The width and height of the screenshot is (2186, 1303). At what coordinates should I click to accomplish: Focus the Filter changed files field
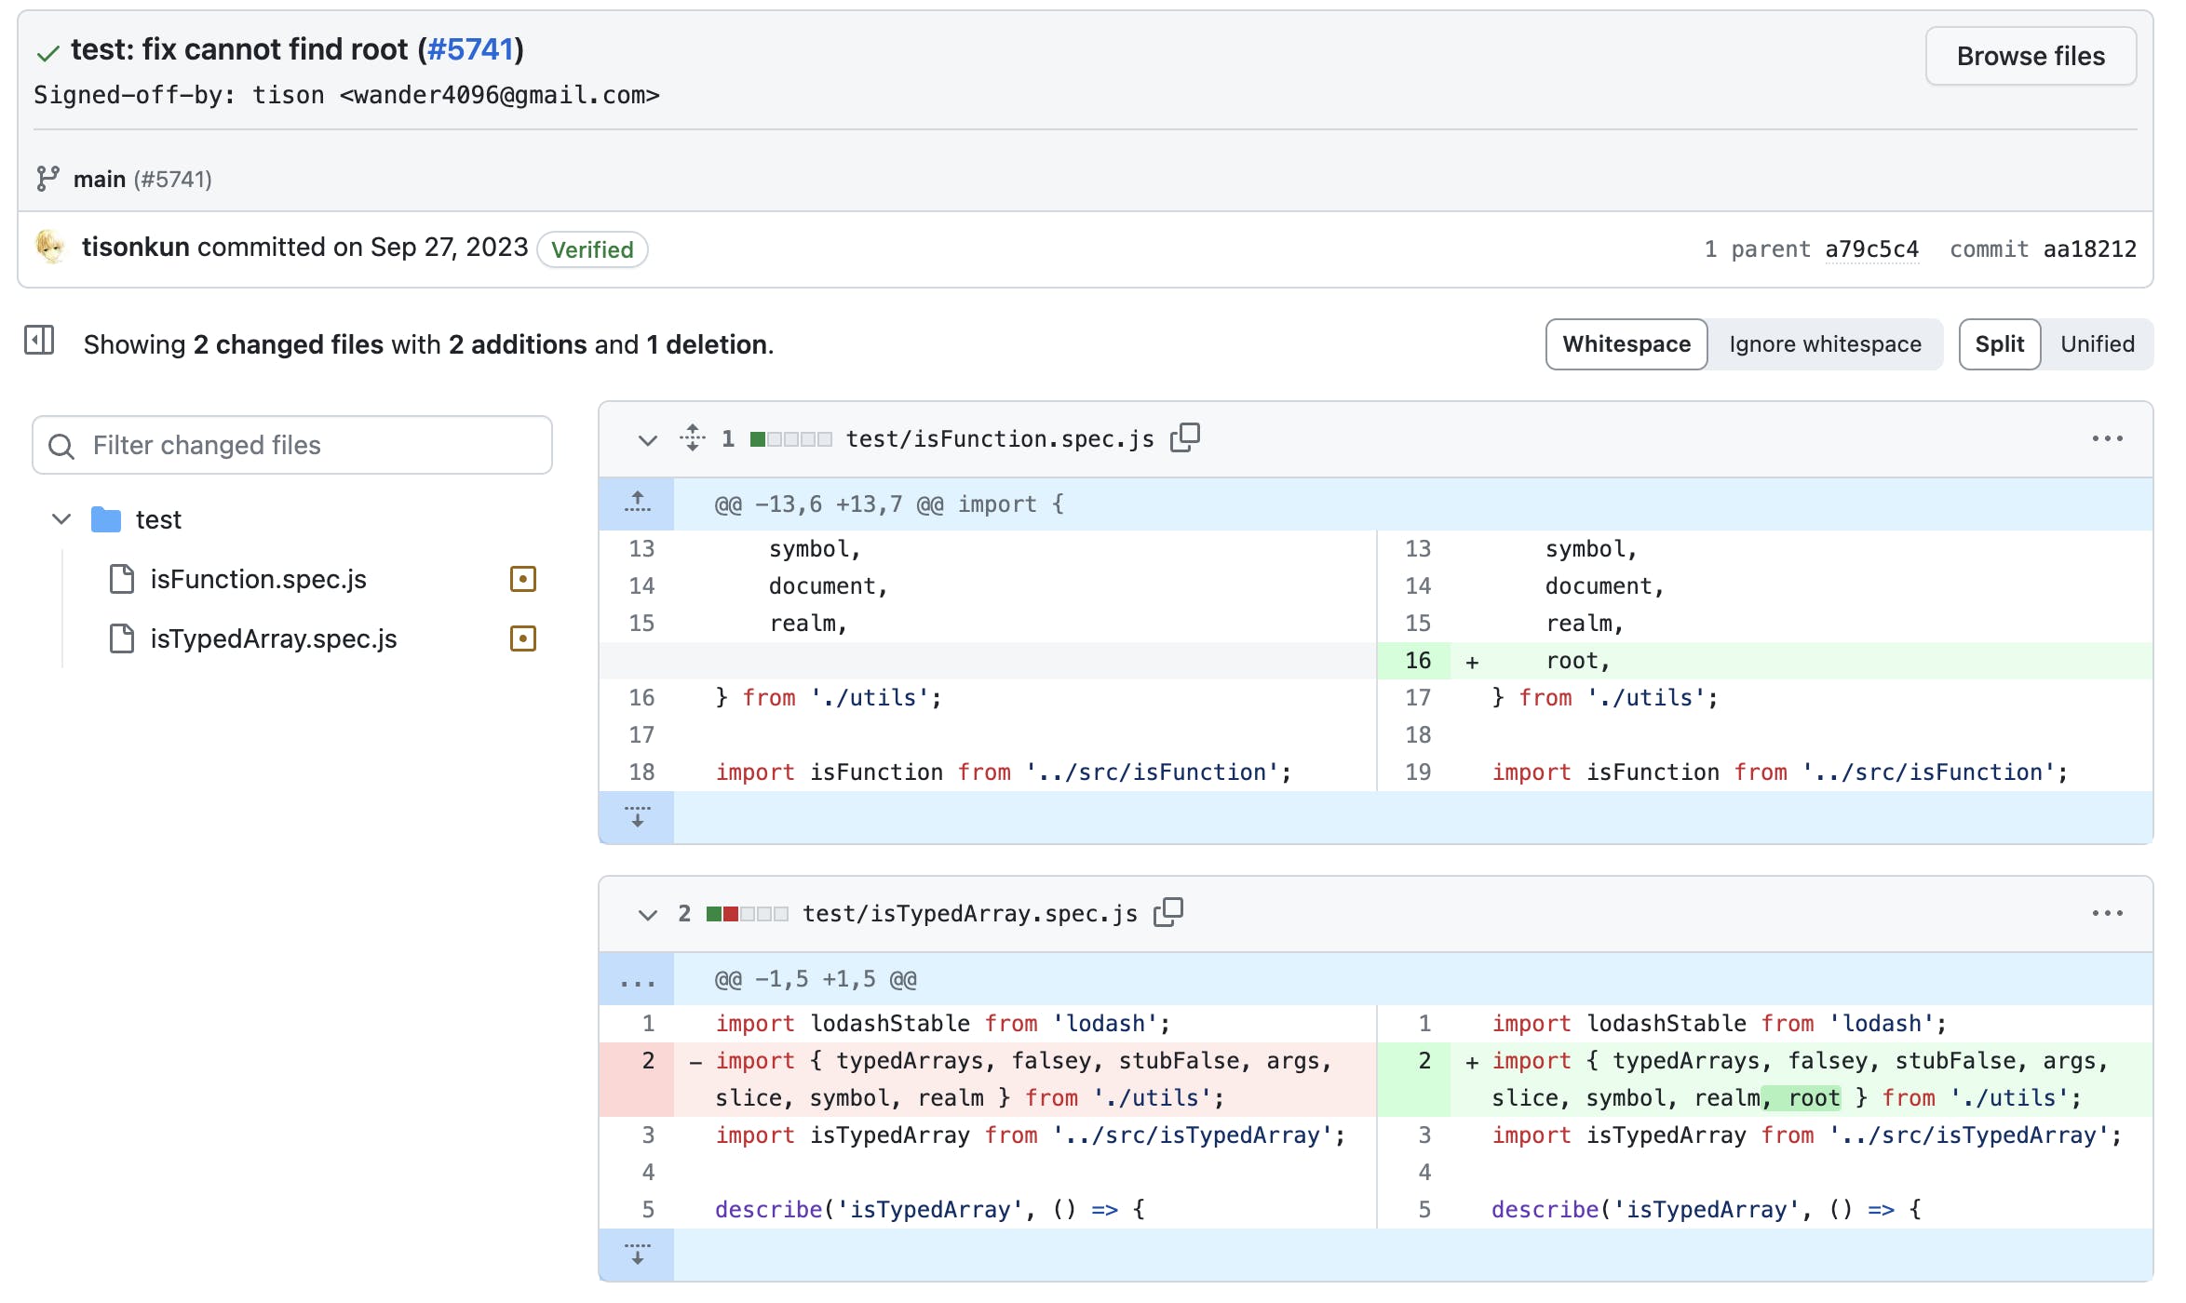pyautogui.click(x=292, y=445)
